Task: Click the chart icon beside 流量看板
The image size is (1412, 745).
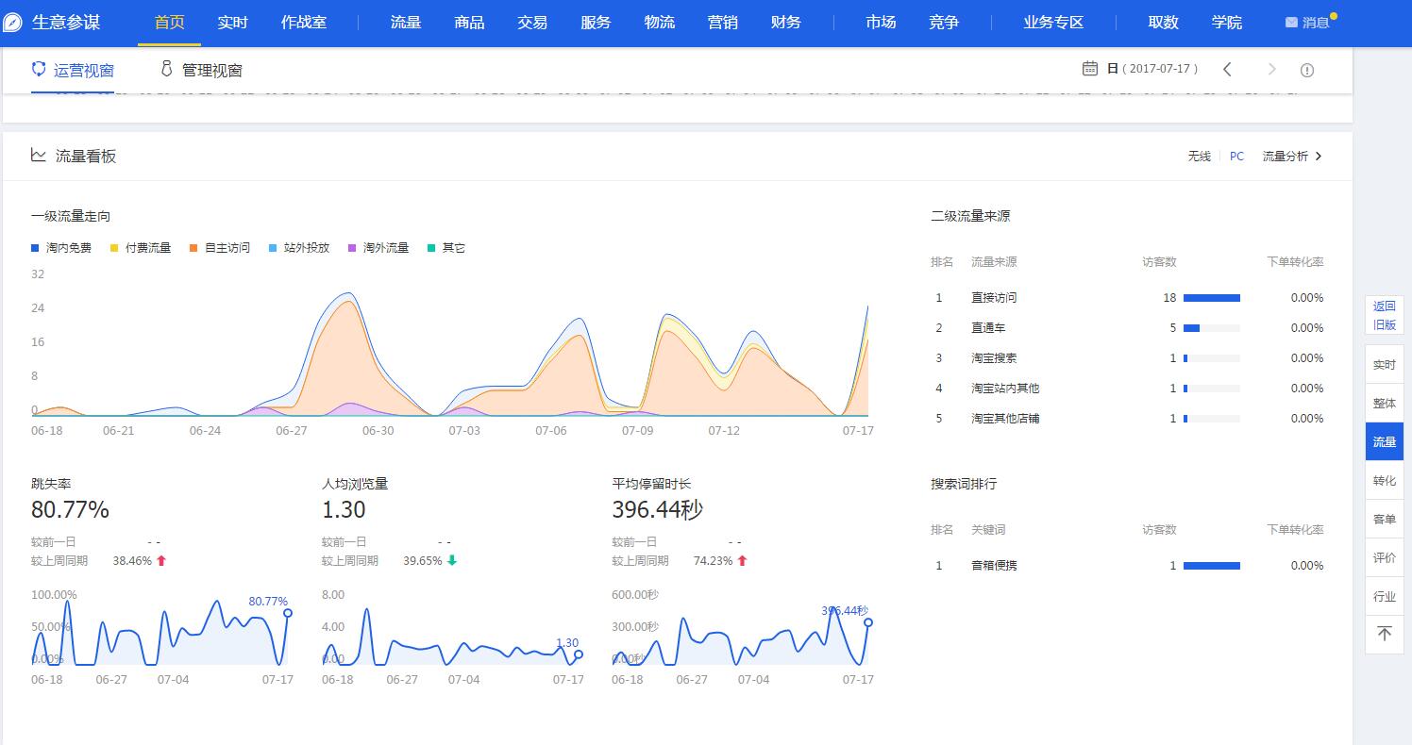Action: [x=38, y=156]
